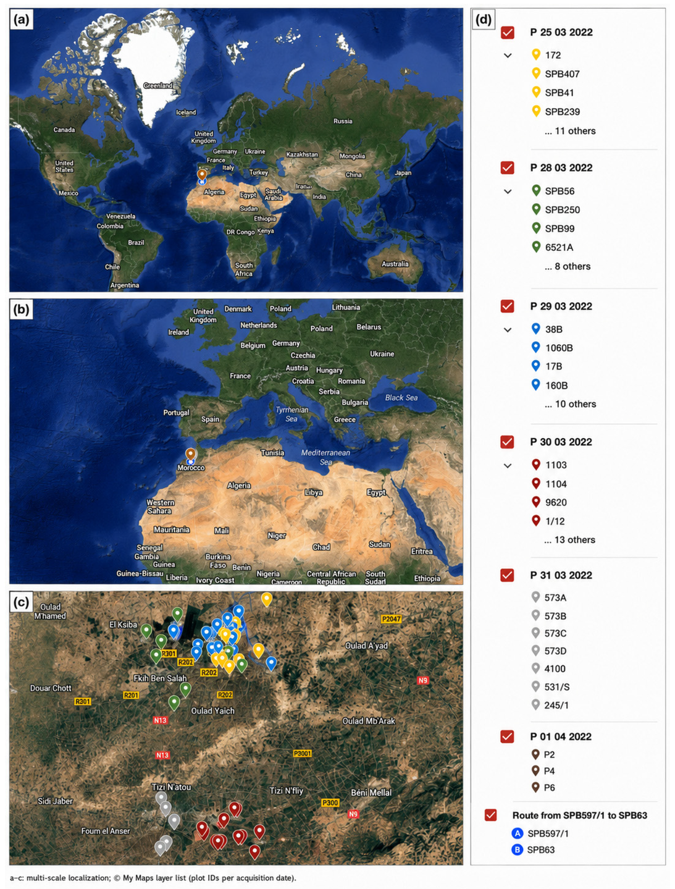
Task: Select the 6521A plot entry
Action: click(559, 247)
